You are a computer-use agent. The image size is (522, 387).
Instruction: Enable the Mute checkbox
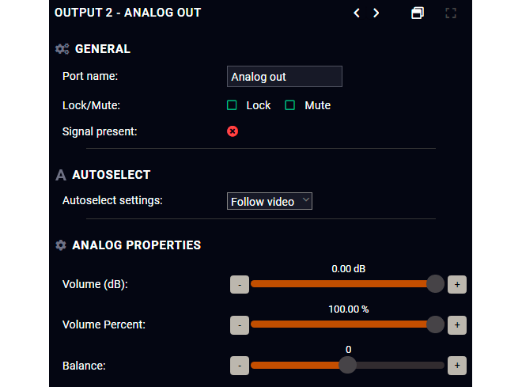coord(290,105)
